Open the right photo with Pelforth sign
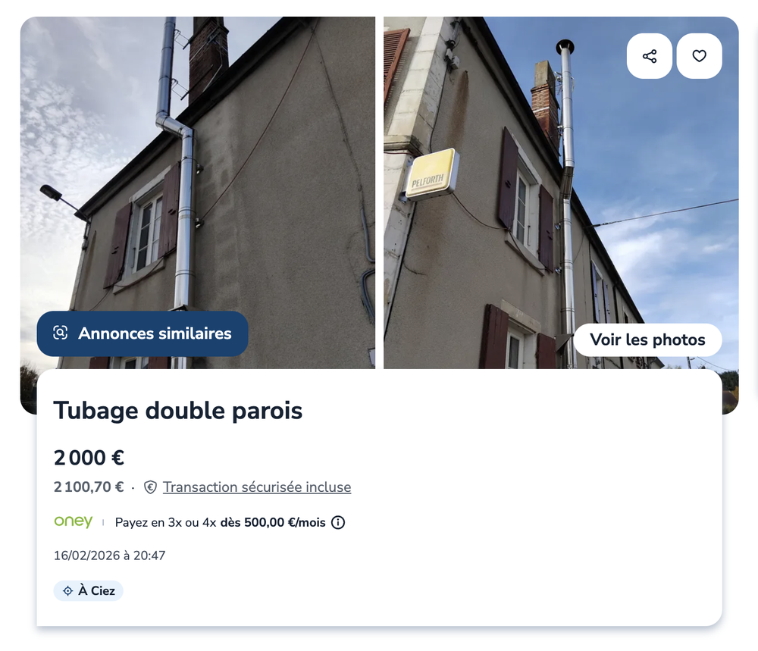 pyautogui.click(x=561, y=192)
